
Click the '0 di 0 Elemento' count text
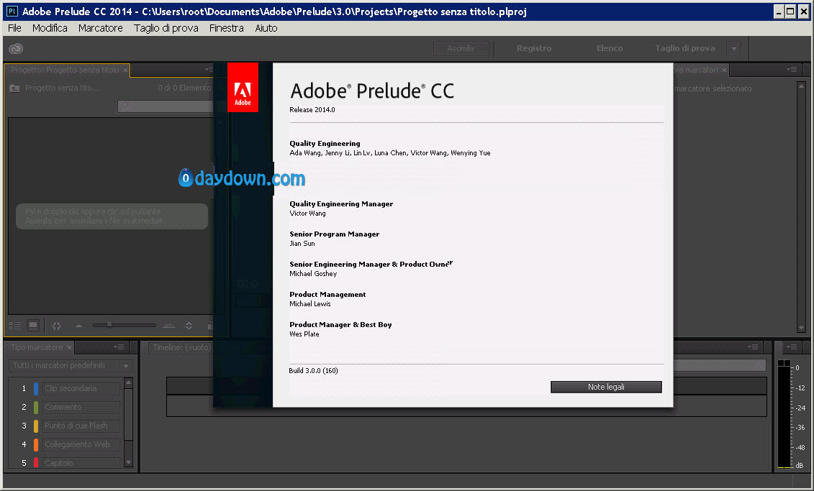click(184, 88)
